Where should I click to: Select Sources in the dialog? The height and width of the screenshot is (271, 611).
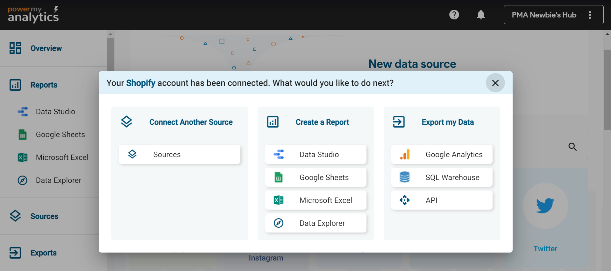click(x=179, y=154)
